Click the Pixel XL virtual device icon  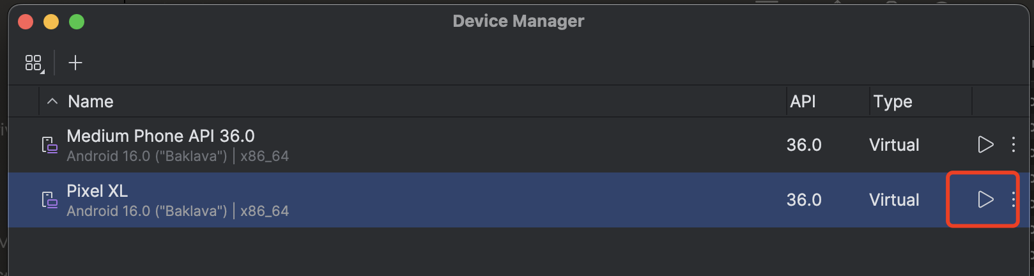pyautogui.click(x=49, y=200)
